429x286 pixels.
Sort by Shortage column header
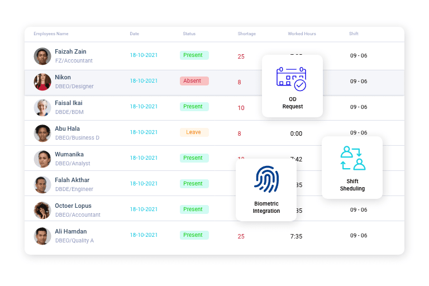point(246,34)
